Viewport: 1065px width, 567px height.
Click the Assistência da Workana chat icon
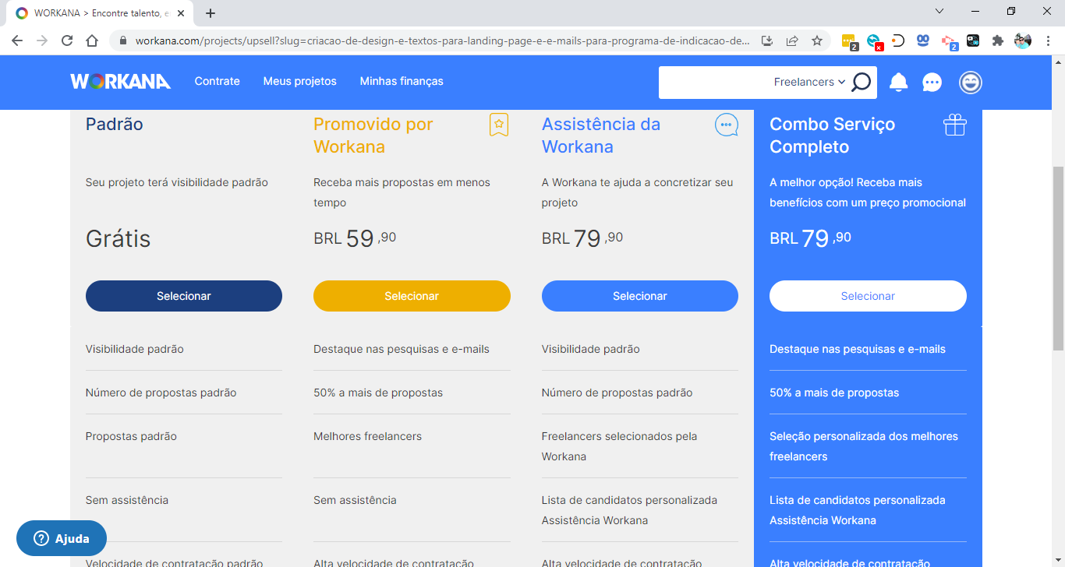click(x=727, y=125)
